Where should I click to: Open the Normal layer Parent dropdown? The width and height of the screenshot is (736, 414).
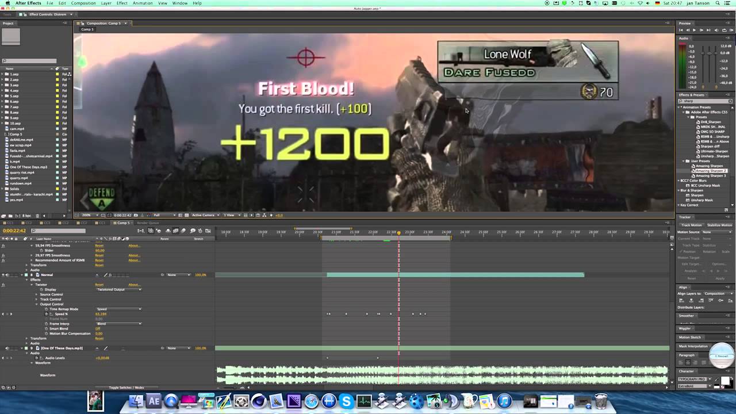(x=179, y=275)
